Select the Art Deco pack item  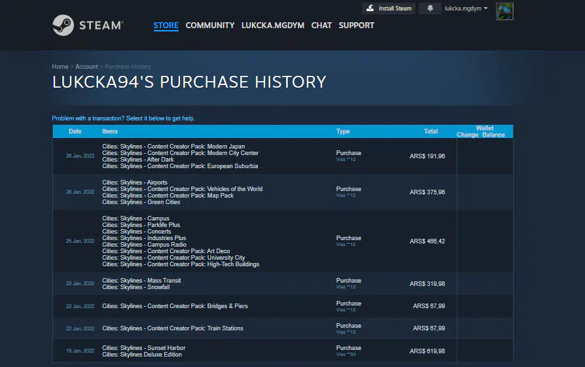click(166, 251)
